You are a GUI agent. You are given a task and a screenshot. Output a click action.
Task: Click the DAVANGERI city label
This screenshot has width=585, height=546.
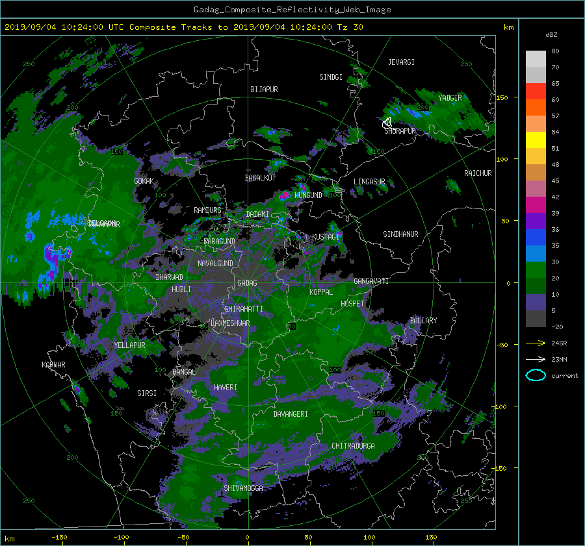click(x=291, y=414)
